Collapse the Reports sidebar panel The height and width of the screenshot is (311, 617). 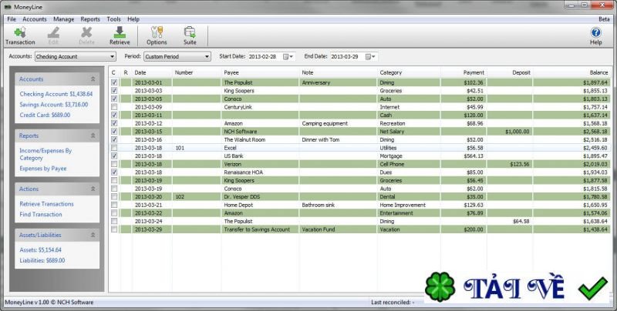pyautogui.click(x=93, y=135)
